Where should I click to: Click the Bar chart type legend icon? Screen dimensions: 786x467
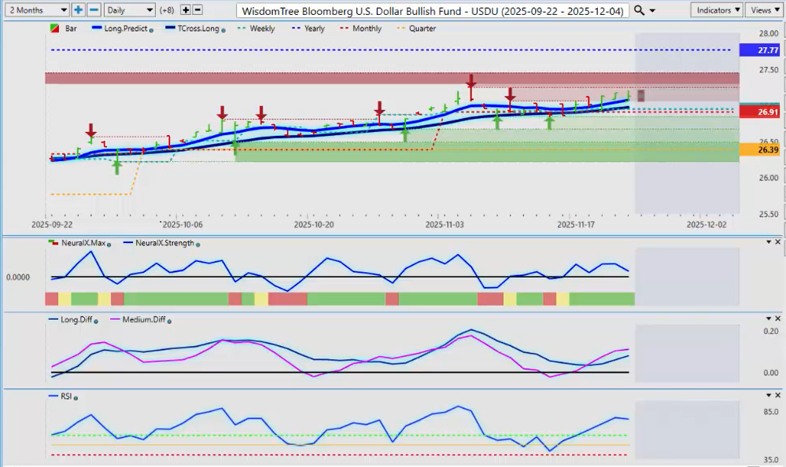pos(54,28)
